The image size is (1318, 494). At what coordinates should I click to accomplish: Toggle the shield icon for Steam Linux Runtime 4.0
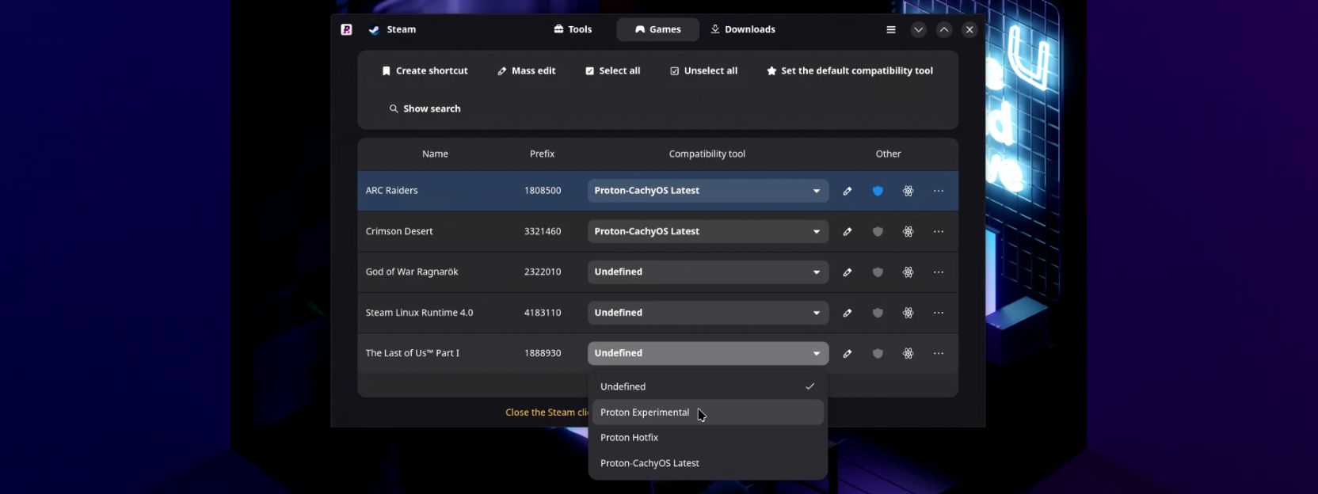878,313
